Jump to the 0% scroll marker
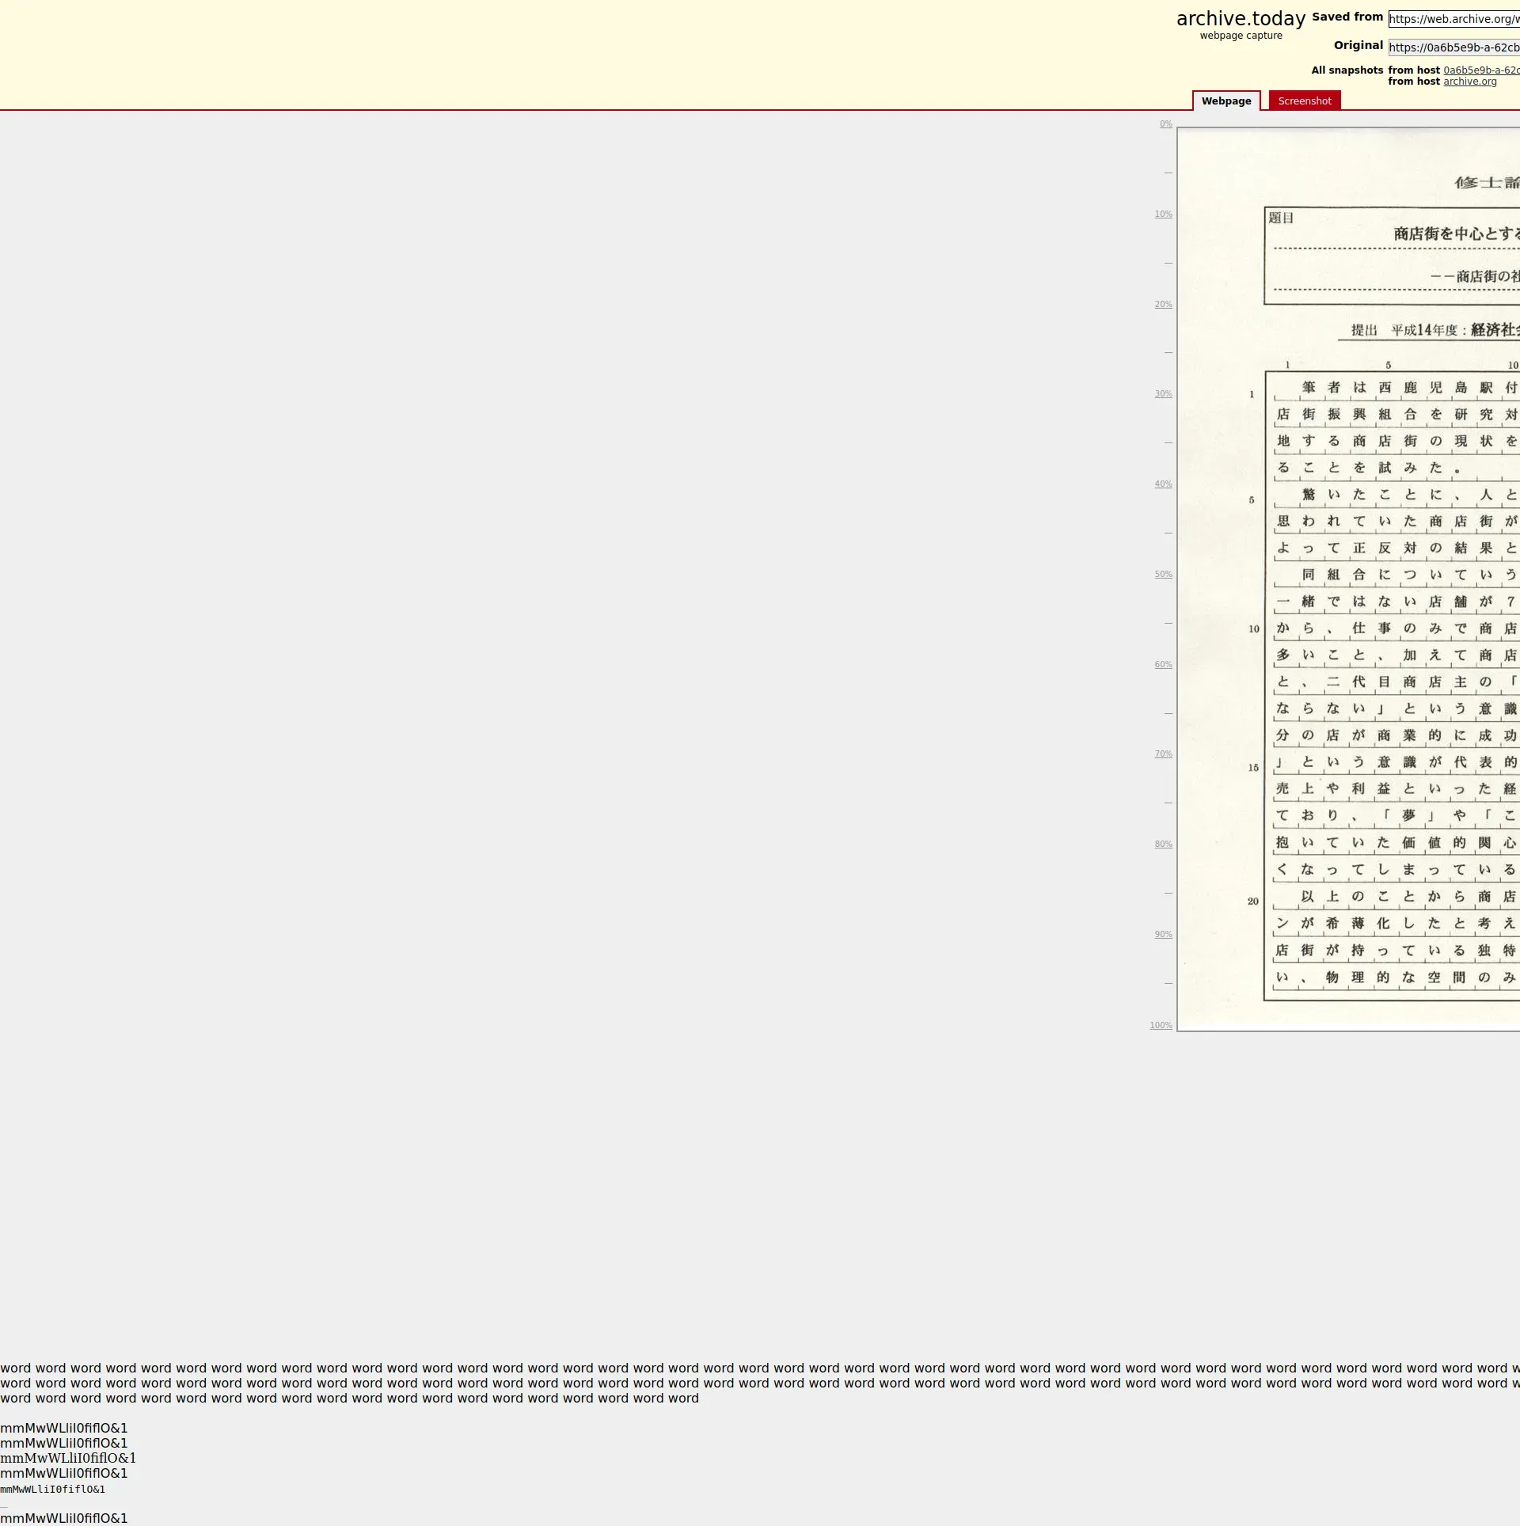Image resolution: width=1520 pixels, height=1526 pixels. (1165, 124)
